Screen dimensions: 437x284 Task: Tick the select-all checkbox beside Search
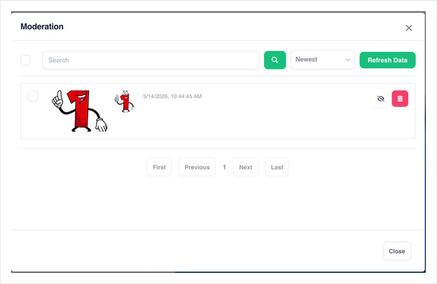(26, 60)
